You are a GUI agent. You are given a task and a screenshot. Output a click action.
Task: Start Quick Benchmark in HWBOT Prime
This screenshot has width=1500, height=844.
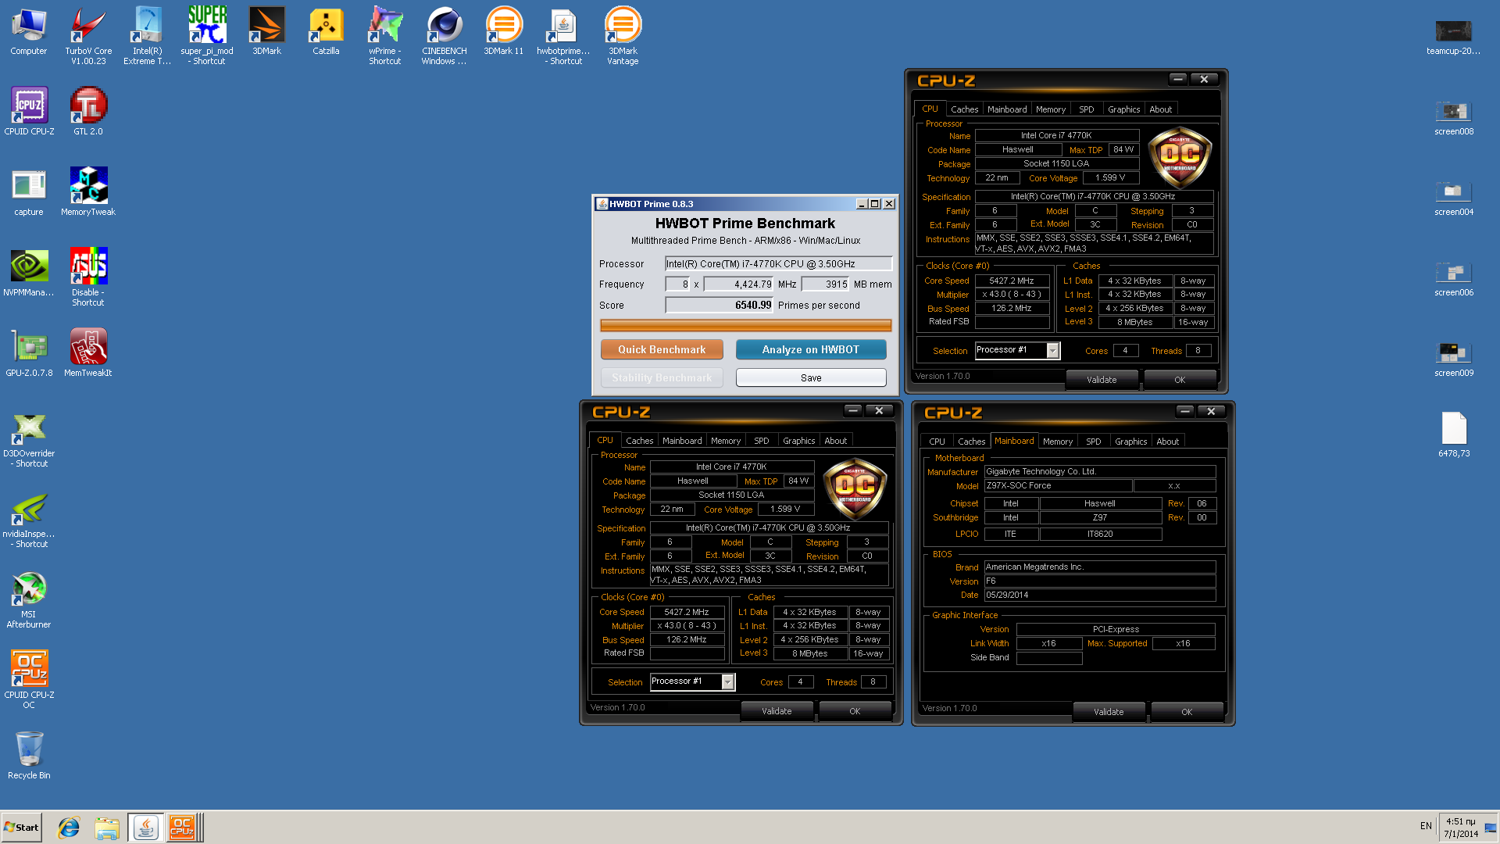point(662,349)
